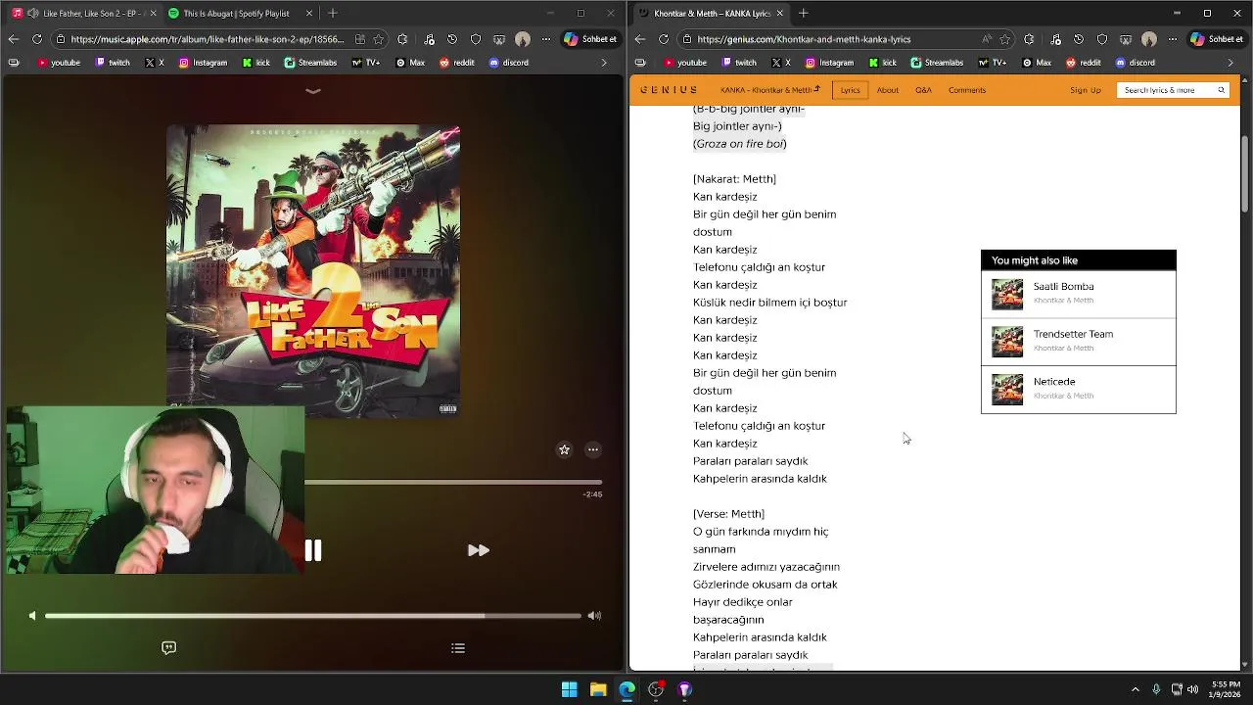This screenshot has height=705, width=1253.
Task: Open discord bookmark in Genius window
Action: (x=1135, y=63)
